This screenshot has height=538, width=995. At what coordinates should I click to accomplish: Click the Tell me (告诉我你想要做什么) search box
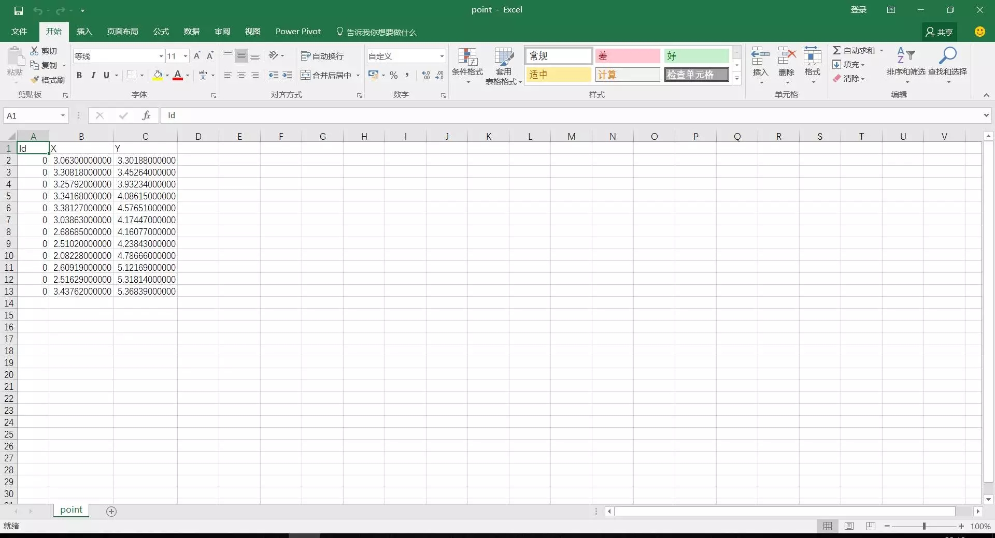point(377,32)
